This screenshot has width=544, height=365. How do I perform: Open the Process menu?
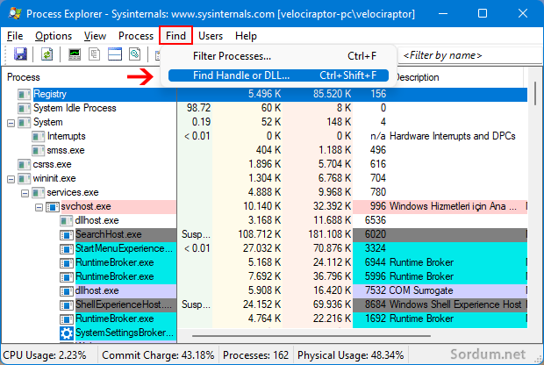136,36
